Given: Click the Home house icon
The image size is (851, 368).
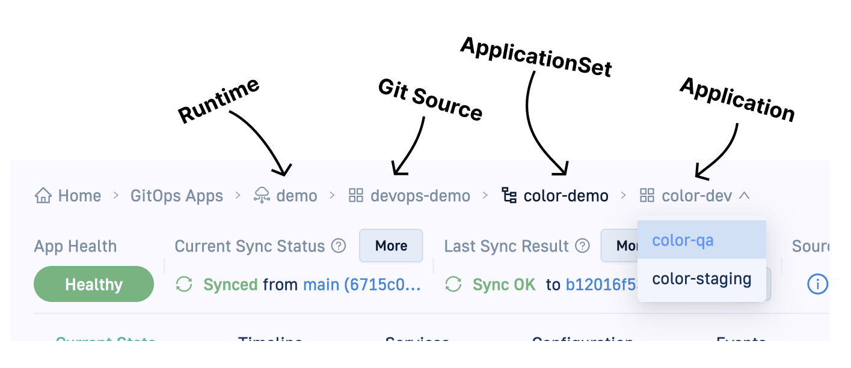Looking at the screenshot, I should click(x=43, y=196).
